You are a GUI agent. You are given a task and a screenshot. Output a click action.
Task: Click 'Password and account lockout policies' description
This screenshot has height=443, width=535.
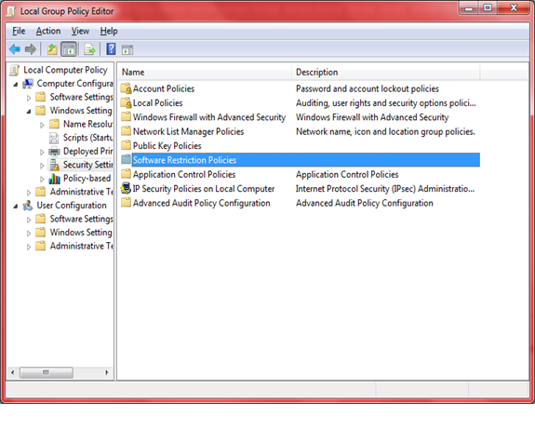point(368,88)
